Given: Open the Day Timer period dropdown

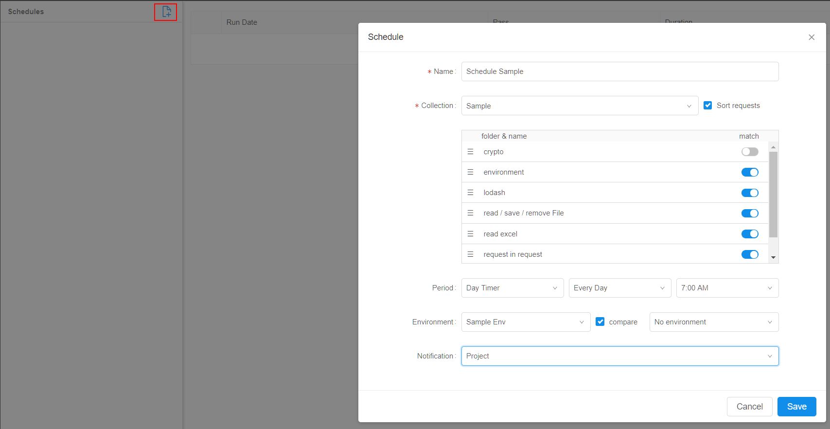Looking at the screenshot, I should (512, 288).
